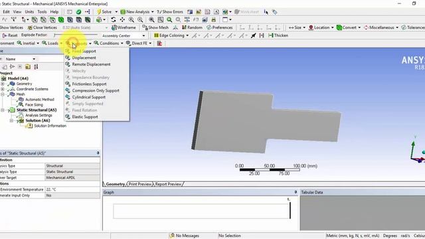
Task: Toggle Show Vertices option
Action: pyautogui.click(x=11, y=28)
